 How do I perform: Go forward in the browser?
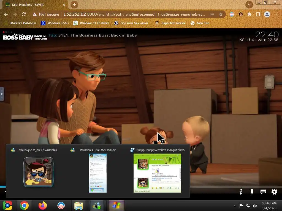(15, 14)
